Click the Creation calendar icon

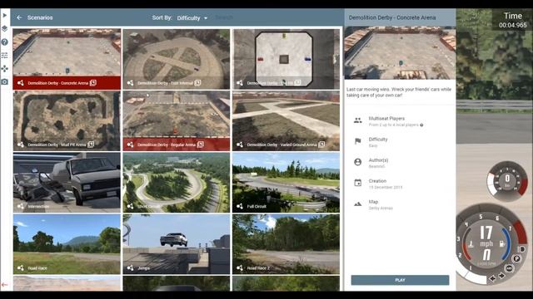pyautogui.click(x=357, y=183)
